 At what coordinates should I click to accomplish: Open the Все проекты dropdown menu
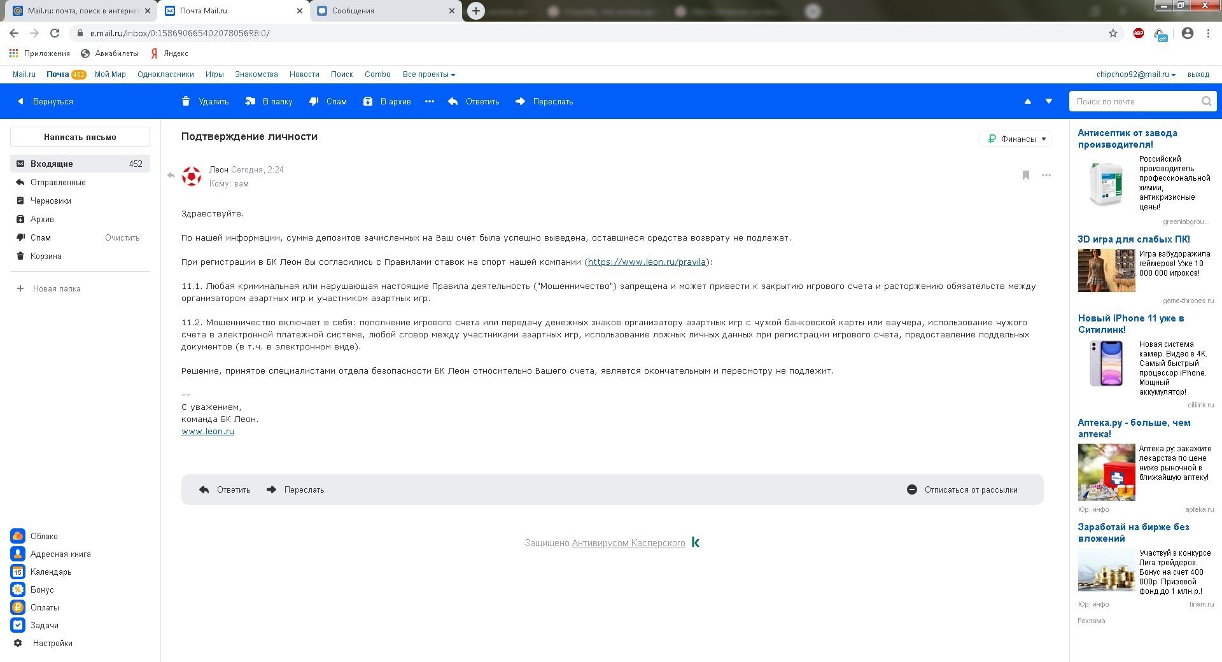point(428,74)
